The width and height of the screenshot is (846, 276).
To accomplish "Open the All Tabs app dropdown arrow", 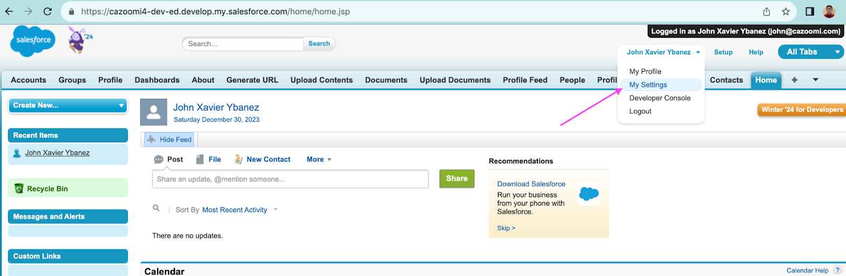I will (x=838, y=52).
